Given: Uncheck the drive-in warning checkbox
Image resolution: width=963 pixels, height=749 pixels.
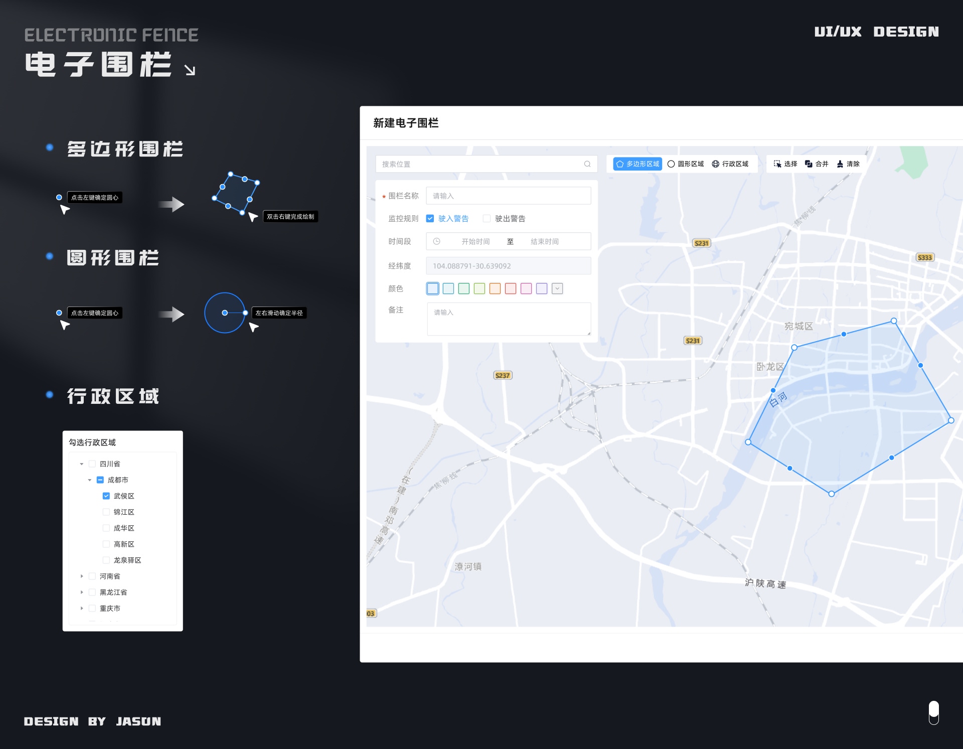Looking at the screenshot, I should tap(430, 218).
